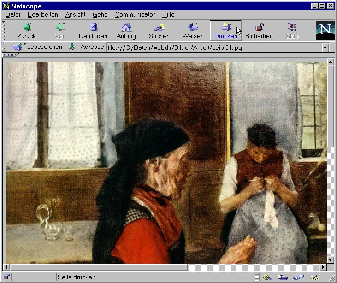
Task: Click the Stop loading icon
Action: (x=292, y=28)
